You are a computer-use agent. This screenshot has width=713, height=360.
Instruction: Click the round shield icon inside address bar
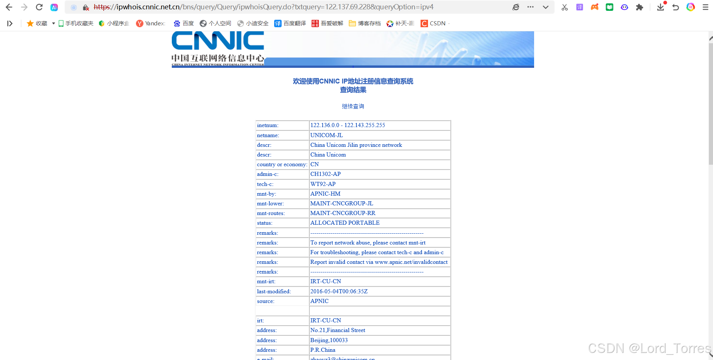click(x=74, y=7)
